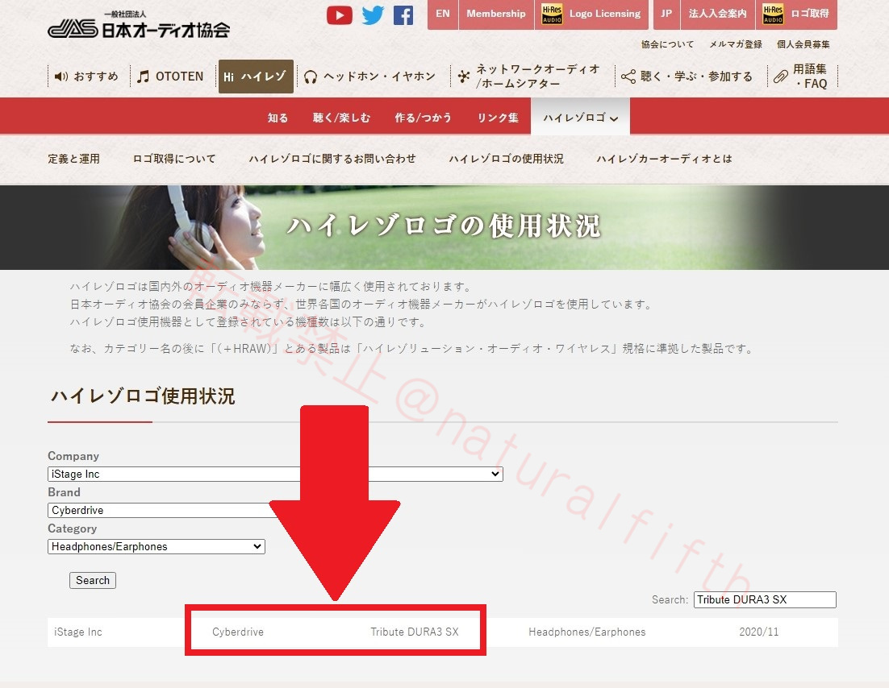The width and height of the screenshot is (889, 688).
Task: Open the Category dropdown showing Headphones/Earphones
Action: tap(157, 546)
